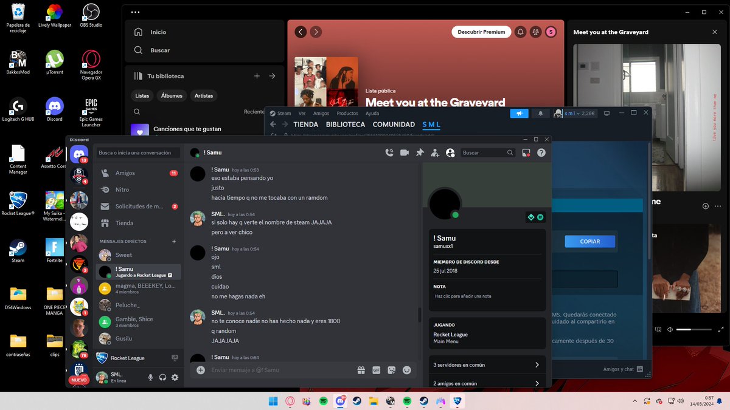Open the Spotify profile avatar menu
Image resolution: width=730 pixels, height=410 pixels.
[551, 32]
